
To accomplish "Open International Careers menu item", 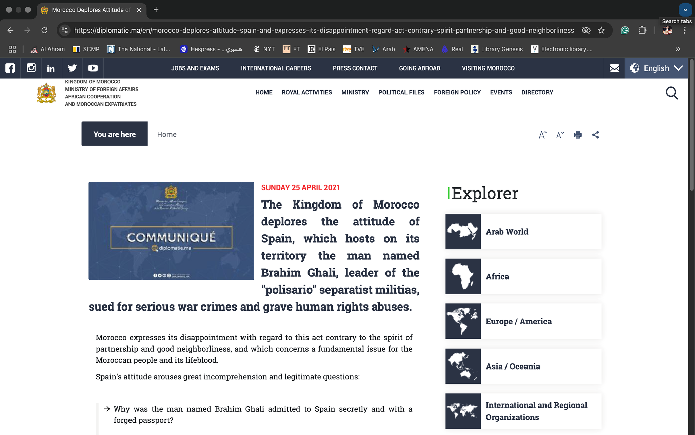I will [x=276, y=68].
